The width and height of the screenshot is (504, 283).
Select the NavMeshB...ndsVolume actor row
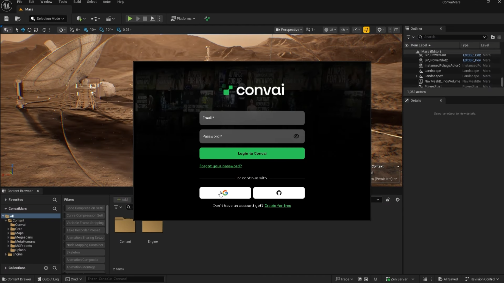click(452, 81)
